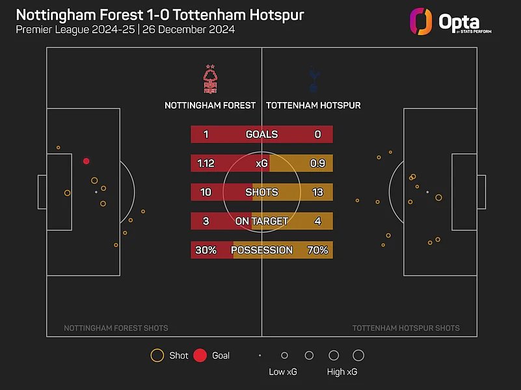Image resolution: width=521 pixels, height=390 pixels.
Task: Select the red goal marker on pitch
Action: pos(87,161)
